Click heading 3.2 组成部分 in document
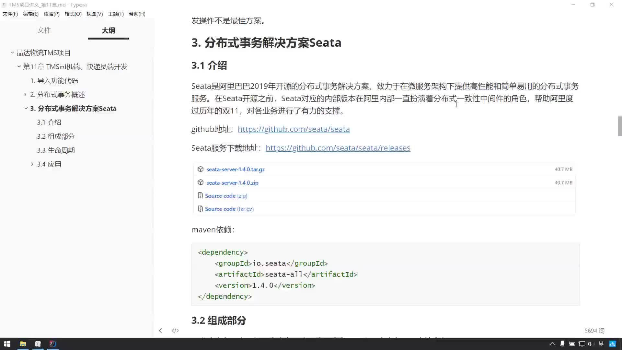 coord(219,321)
